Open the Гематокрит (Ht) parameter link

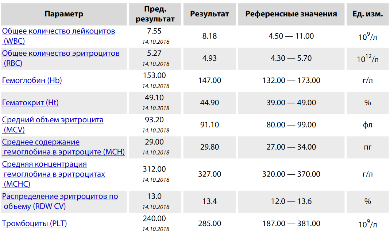click(30, 103)
